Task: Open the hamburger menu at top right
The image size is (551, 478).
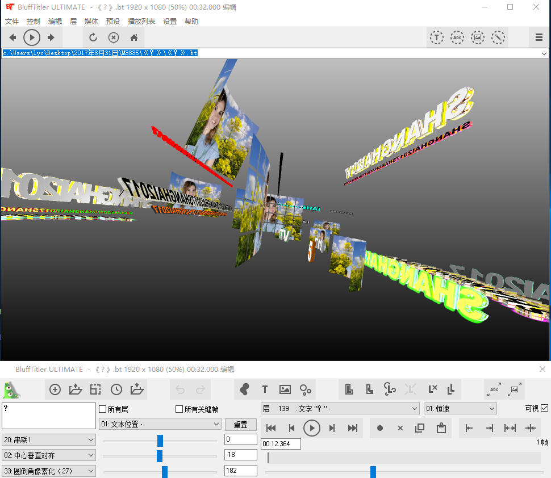Action: click(539, 37)
